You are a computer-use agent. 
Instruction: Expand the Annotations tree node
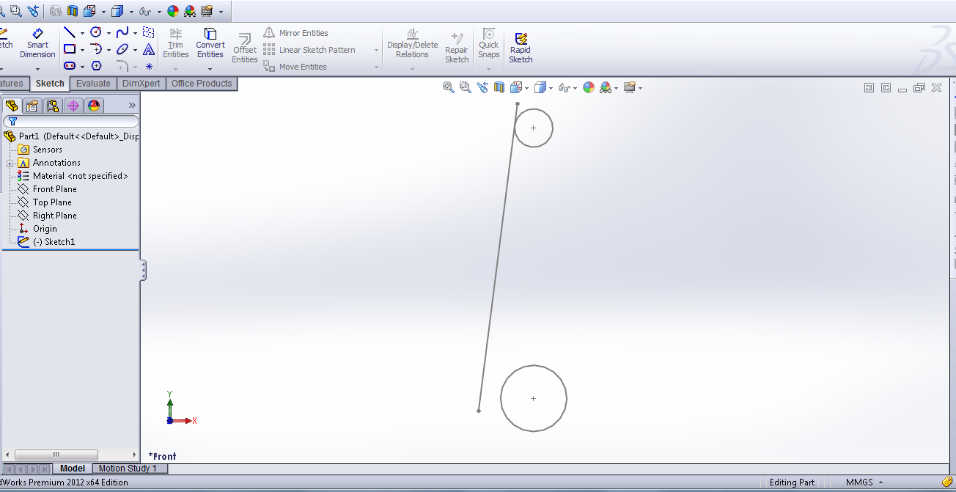tap(9, 162)
